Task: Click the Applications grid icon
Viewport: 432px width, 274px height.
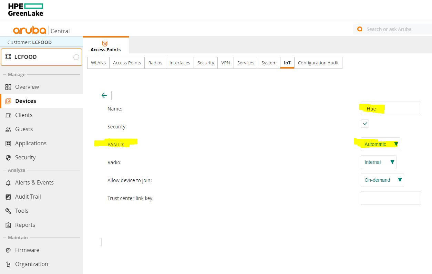Action: pyautogui.click(x=8, y=144)
